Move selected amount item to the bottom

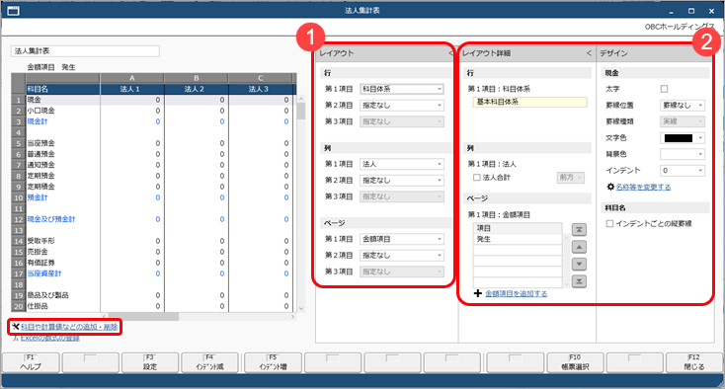[579, 281]
